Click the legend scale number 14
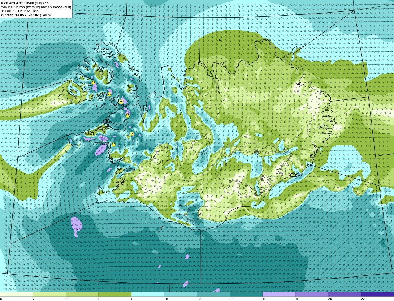This screenshot has height=301, width=394. click(x=231, y=299)
